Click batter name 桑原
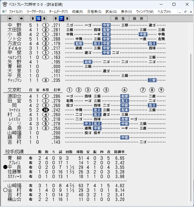Viewport: 194px width, 207px height. tap(14, 128)
